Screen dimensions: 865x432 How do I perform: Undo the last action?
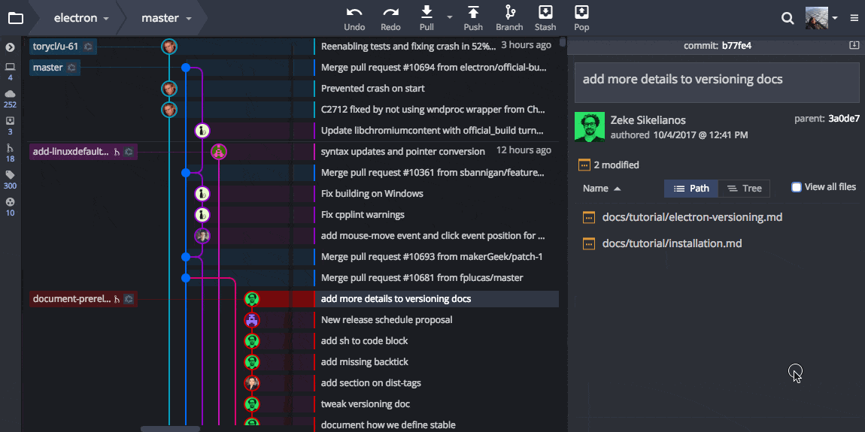[x=354, y=18]
